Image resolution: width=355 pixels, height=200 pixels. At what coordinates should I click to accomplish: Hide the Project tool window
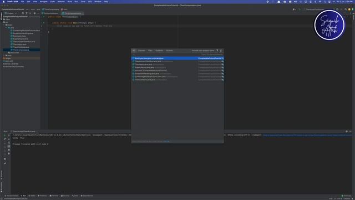point(38,13)
